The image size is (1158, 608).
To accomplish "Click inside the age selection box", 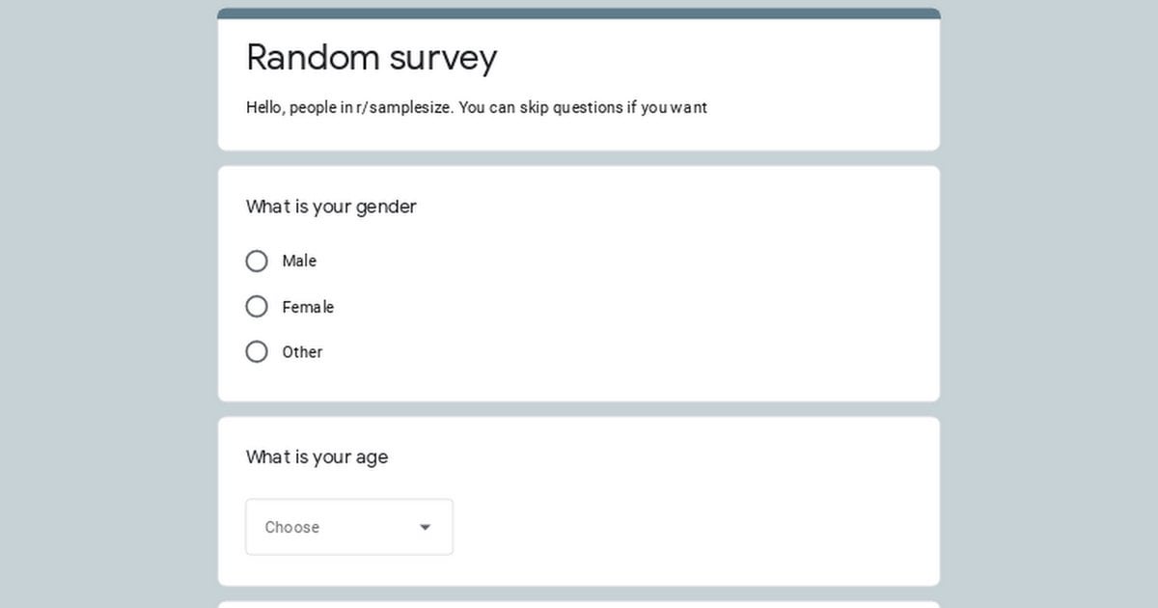I will click(348, 527).
